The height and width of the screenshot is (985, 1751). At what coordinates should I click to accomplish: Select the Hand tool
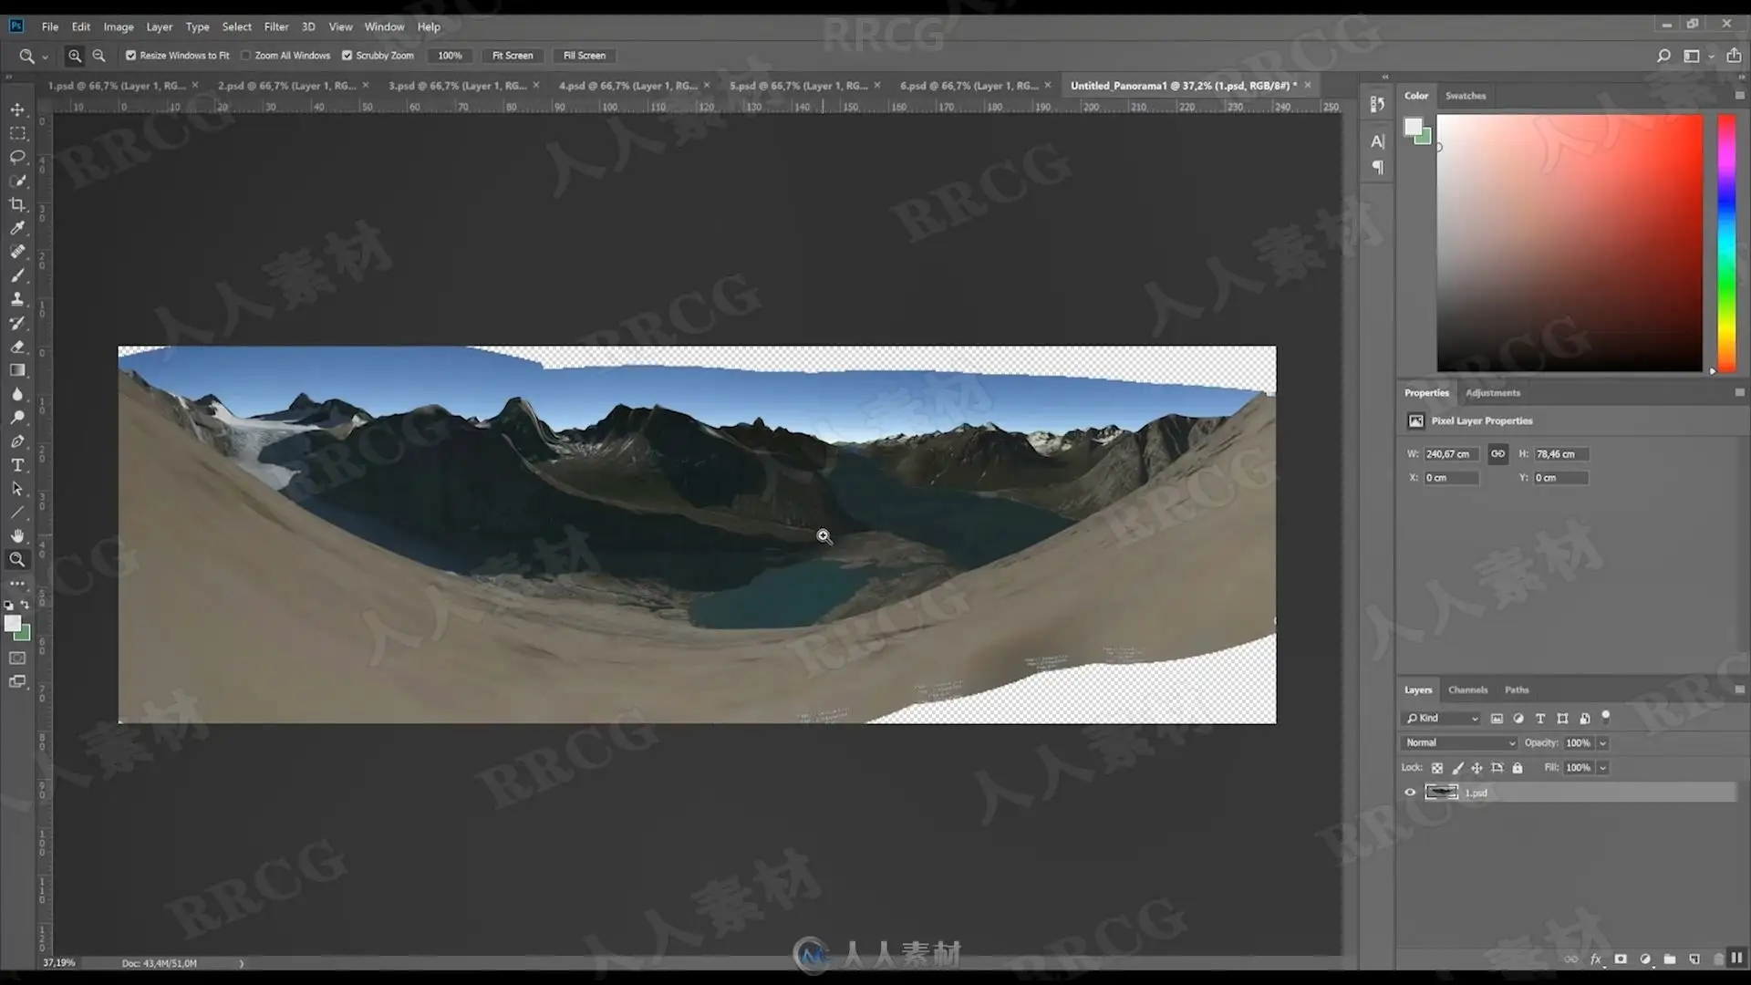17,536
